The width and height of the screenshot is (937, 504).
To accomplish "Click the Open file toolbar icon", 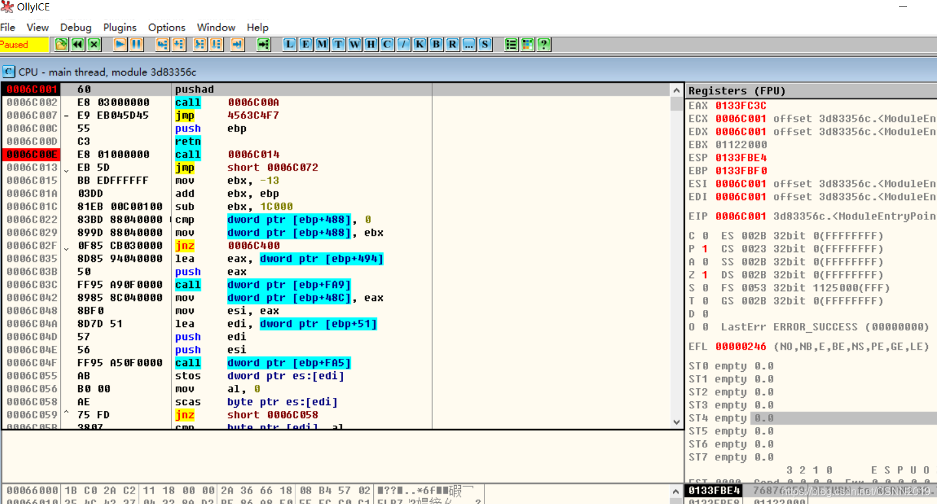I will pos(61,44).
